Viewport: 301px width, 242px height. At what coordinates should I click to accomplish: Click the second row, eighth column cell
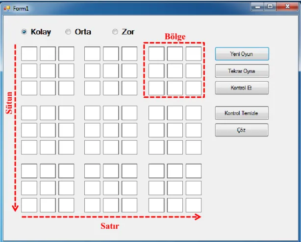click(175, 71)
